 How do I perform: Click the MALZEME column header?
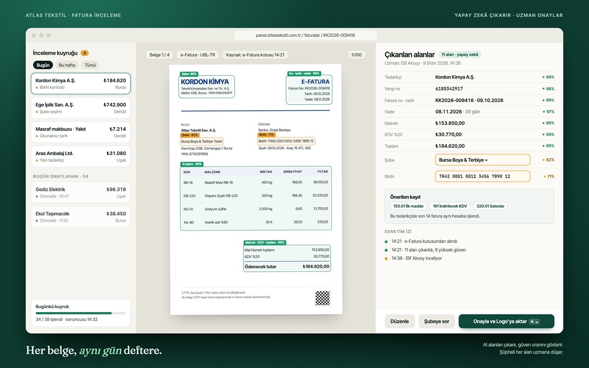coord(213,172)
